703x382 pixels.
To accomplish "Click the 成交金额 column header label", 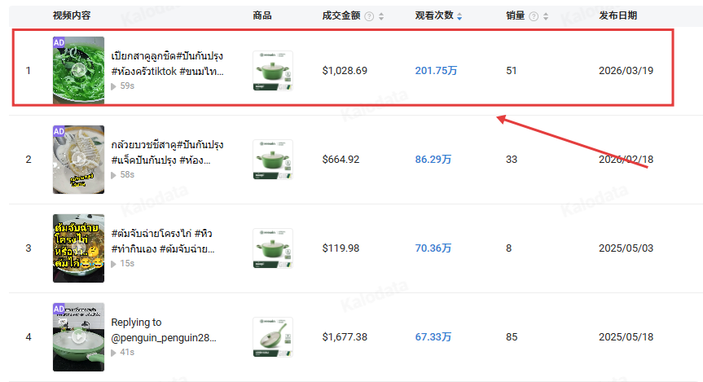I will point(341,15).
